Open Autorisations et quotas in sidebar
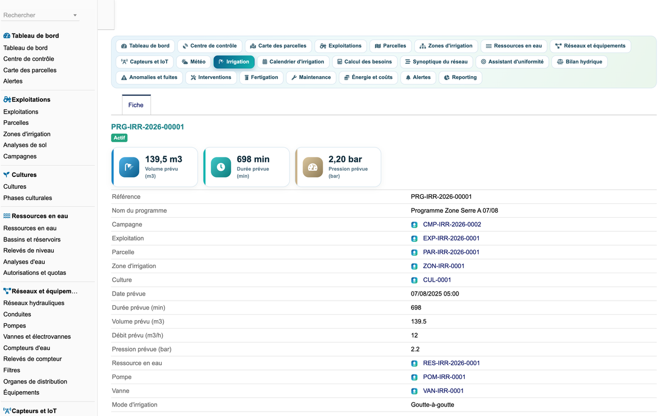The image size is (671, 416). click(x=35, y=273)
